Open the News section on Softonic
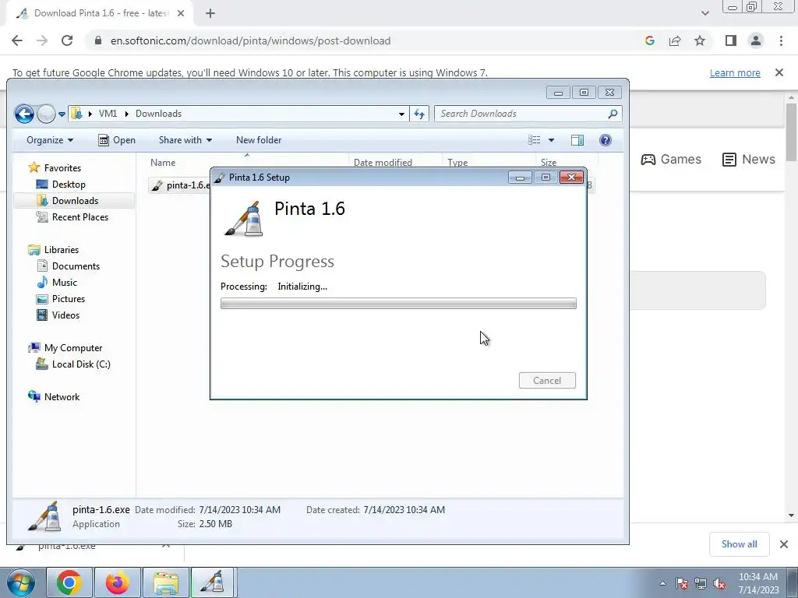 tap(749, 159)
